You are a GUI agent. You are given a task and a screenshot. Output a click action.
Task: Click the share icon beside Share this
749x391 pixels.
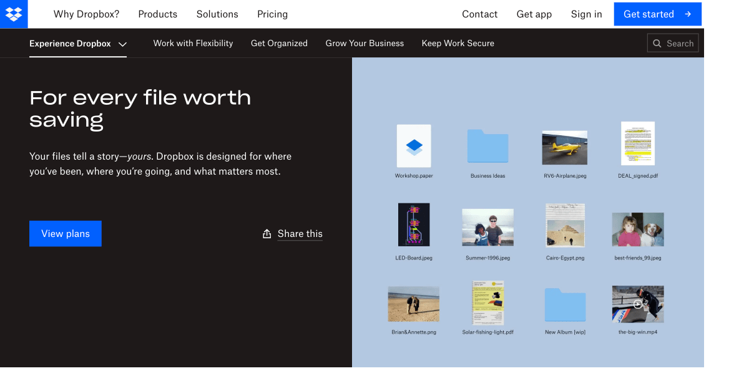click(x=266, y=233)
